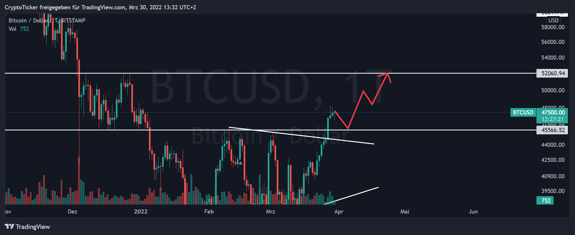
Task: Select the Feb date on the time axis
Action: click(209, 212)
